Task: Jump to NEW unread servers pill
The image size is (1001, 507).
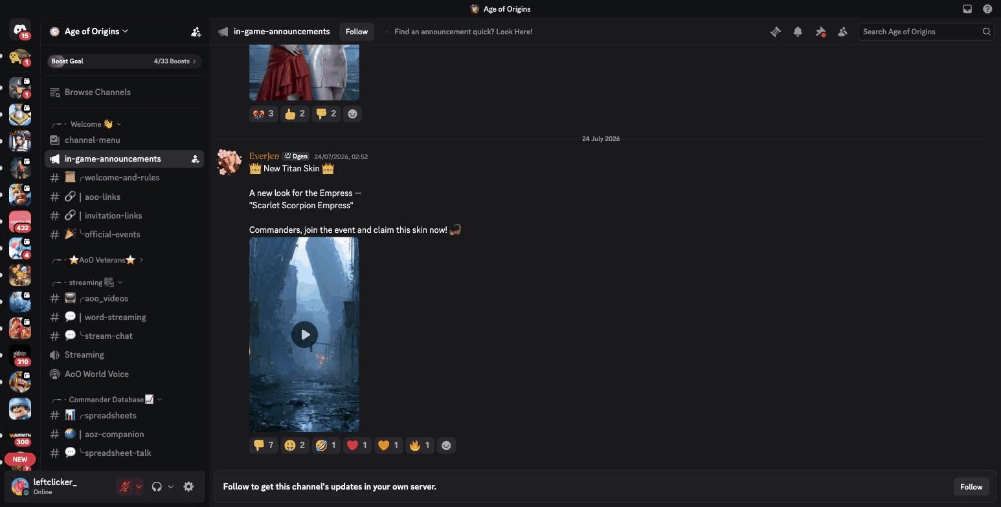Action: 20,459
